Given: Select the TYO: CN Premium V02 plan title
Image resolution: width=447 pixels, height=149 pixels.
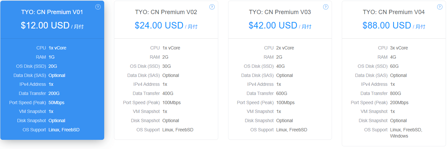Looking at the screenshot, I should (166, 12).
